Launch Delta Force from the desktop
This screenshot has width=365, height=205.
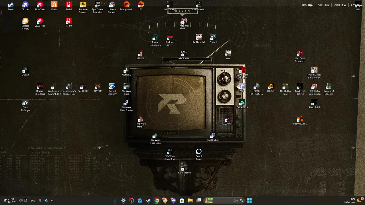tap(242, 104)
